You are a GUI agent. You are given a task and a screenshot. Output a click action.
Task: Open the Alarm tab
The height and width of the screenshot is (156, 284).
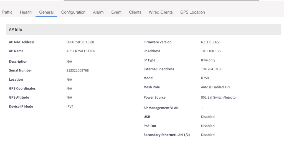pos(98,12)
